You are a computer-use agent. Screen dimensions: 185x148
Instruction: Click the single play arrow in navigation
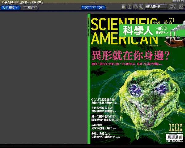[x=93, y=8]
